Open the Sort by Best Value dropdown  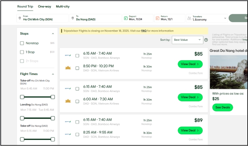click(x=188, y=40)
